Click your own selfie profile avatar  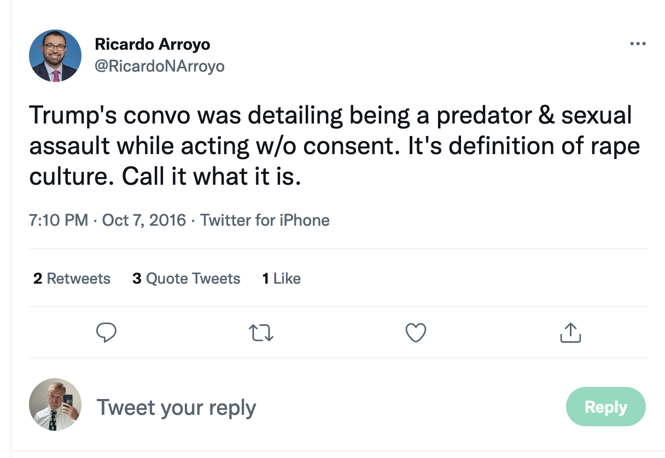tap(55, 404)
